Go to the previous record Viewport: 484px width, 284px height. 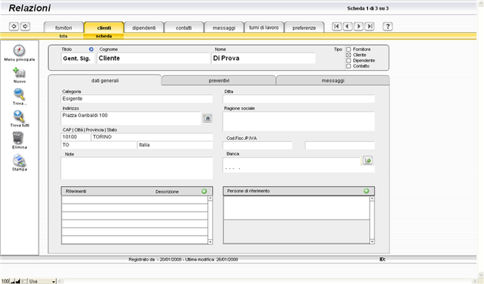pyautogui.click(x=347, y=26)
